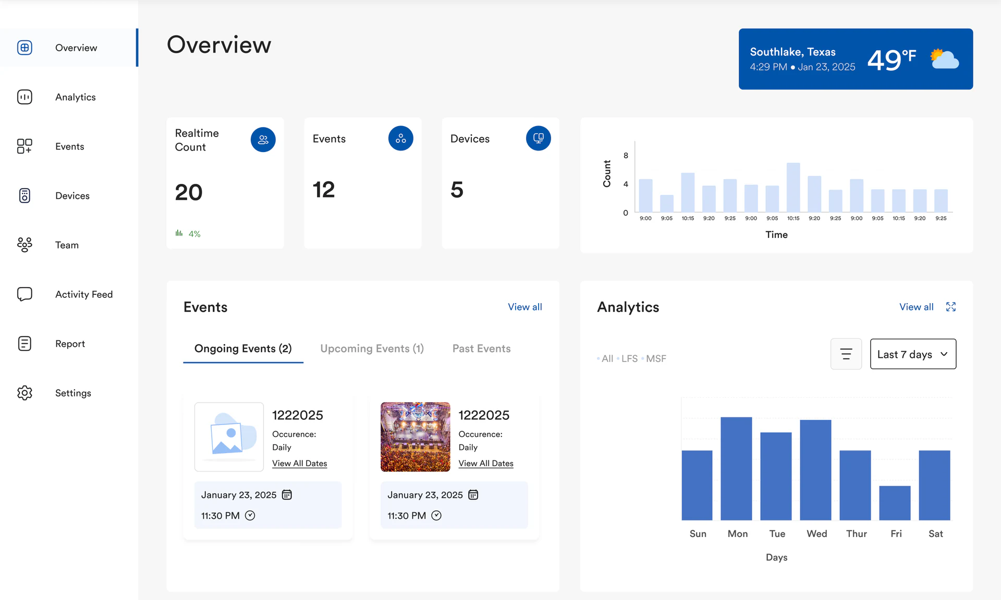The height and width of the screenshot is (600, 1001).
Task: Click the Realtime Count people icon
Action: [x=263, y=140]
